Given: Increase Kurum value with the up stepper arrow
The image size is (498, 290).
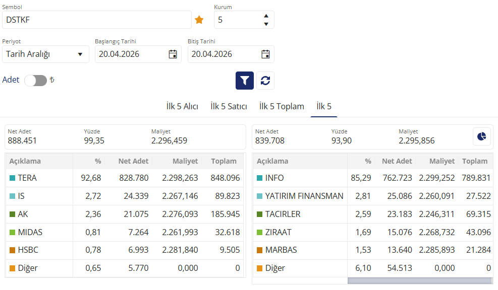Looking at the screenshot, I should point(266,16).
